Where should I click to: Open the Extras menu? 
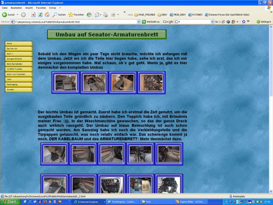coord(53,8)
